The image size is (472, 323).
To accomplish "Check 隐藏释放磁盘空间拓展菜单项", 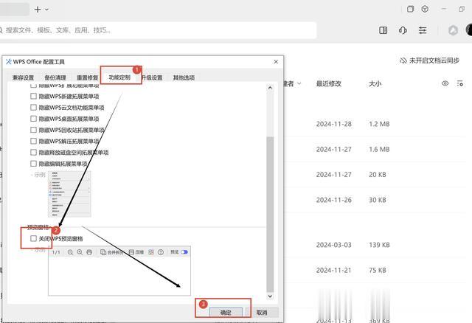I will (33, 153).
